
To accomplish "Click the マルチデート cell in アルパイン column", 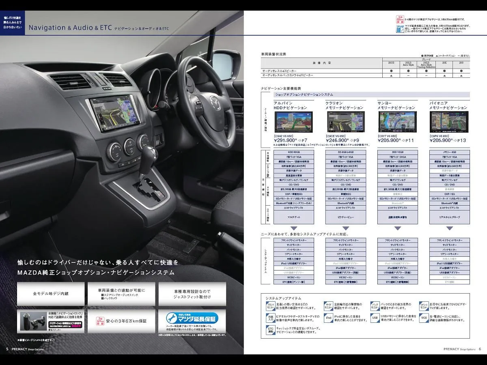I will pyautogui.click(x=294, y=217).
